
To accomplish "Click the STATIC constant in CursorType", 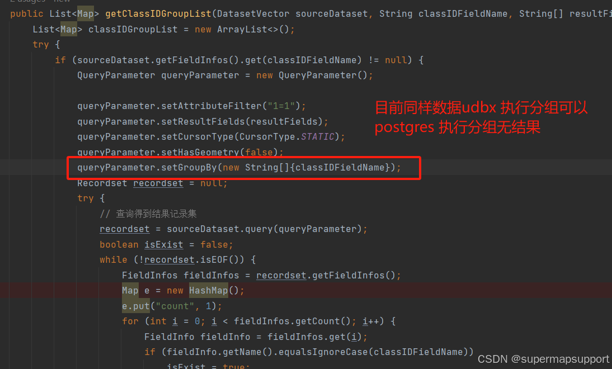I will point(317,137).
